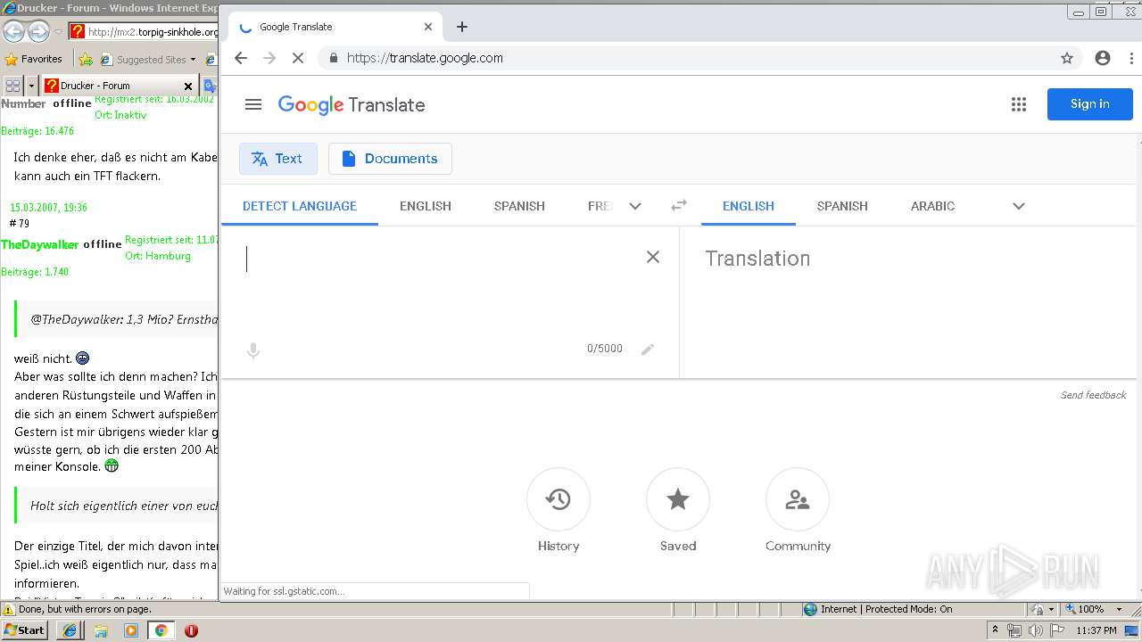This screenshot has height=642, width=1142.
Task: Switch to Chrome taskbar icon
Action: 161,630
